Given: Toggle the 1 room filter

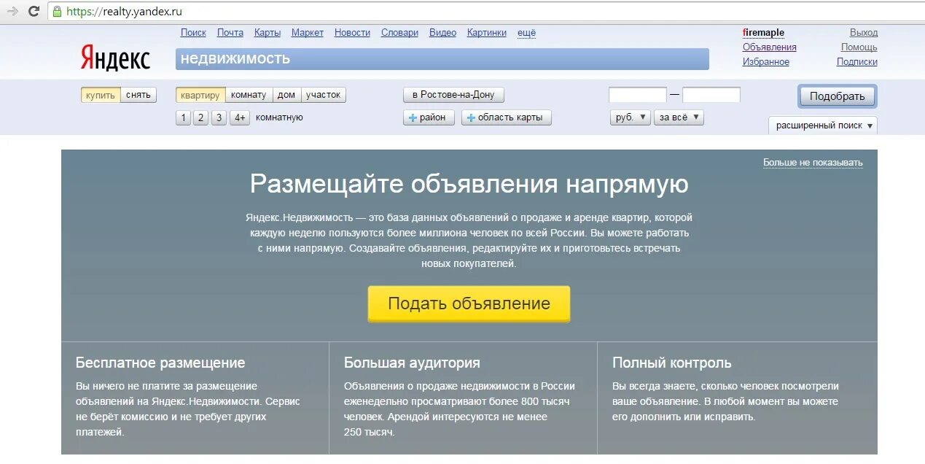Looking at the screenshot, I should (183, 117).
